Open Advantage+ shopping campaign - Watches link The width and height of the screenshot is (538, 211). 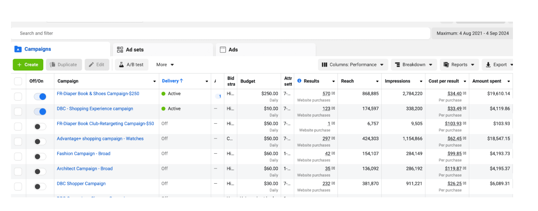coord(100,139)
